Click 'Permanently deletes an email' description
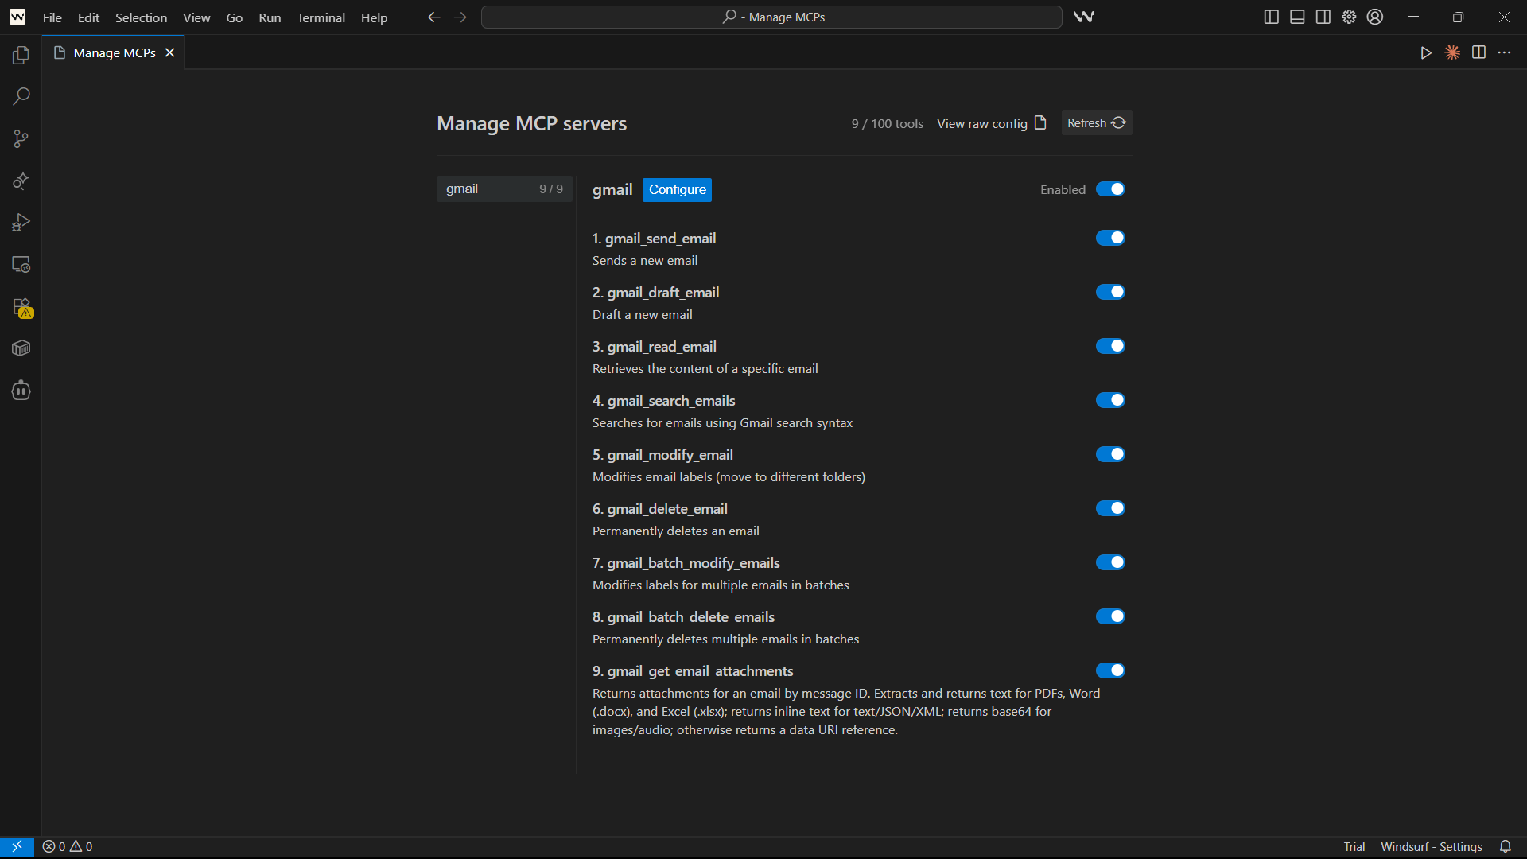Viewport: 1527px width, 859px height. coord(675,531)
